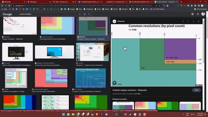208x117 pixels.
Task: Open the Govt bookmarks folder
Action: pos(79,9)
